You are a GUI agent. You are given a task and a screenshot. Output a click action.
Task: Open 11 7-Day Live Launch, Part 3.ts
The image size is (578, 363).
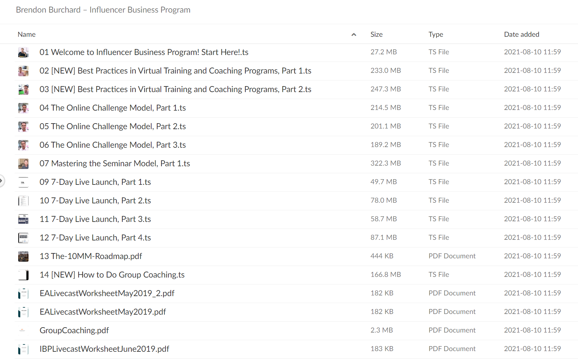click(x=95, y=219)
